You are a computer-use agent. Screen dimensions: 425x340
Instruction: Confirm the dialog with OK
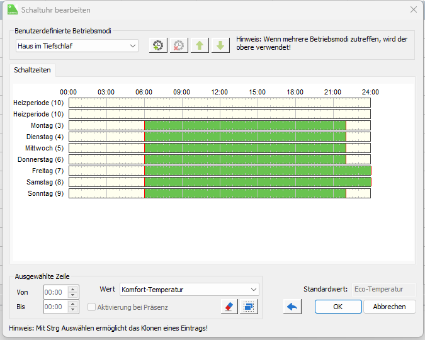pos(338,307)
